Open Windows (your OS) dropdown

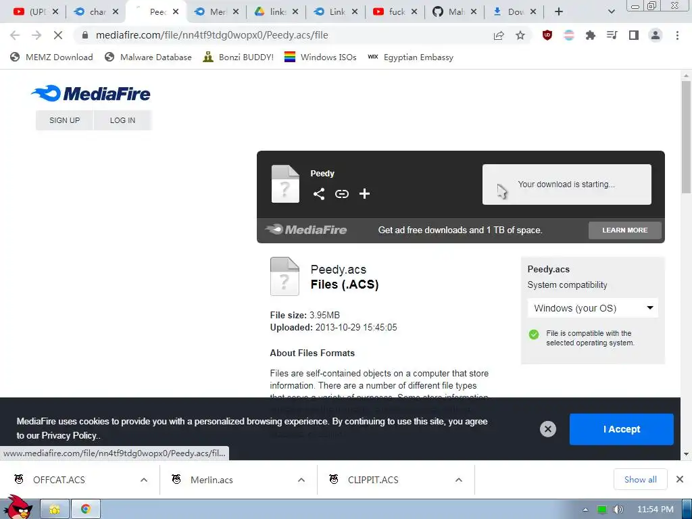click(x=593, y=308)
